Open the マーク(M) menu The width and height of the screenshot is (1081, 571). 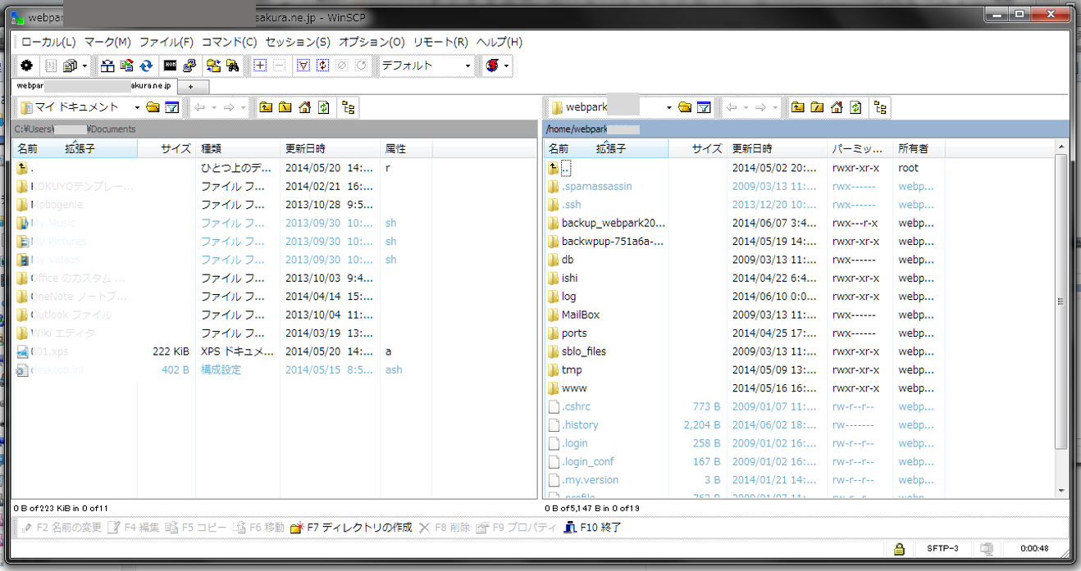click(x=107, y=42)
